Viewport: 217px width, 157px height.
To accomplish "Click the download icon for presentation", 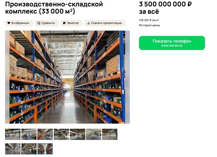I will click(x=89, y=23).
